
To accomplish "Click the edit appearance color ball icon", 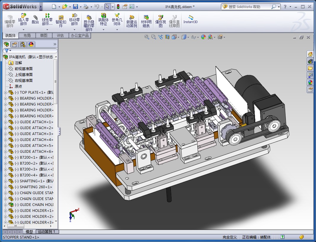I will pyautogui.click(x=203, y=37).
